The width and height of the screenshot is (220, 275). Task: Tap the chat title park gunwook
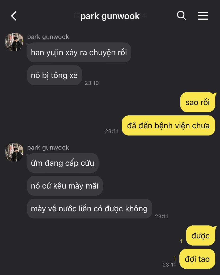[110, 16]
